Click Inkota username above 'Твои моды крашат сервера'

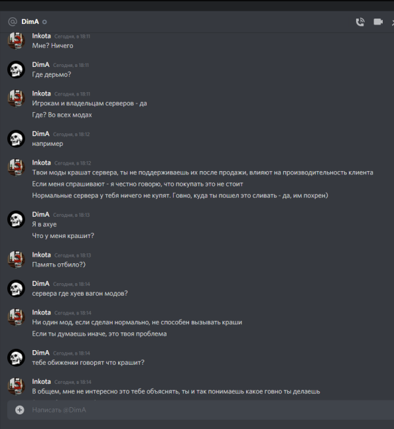41,163
